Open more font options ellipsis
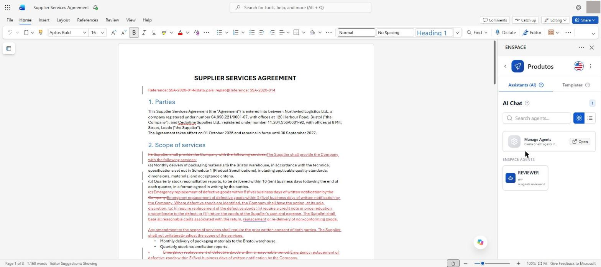601x267 pixels. (x=206, y=33)
